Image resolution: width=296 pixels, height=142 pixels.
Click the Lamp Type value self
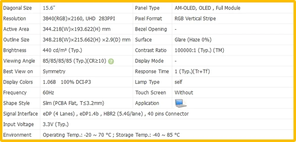click(x=178, y=82)
